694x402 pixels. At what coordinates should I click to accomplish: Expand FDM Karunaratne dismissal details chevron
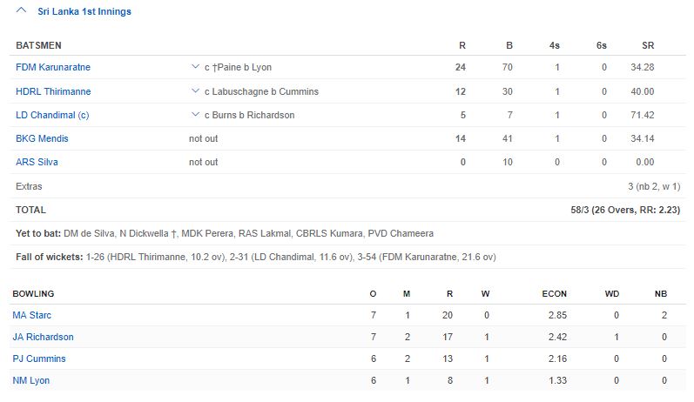pos(195,68)
